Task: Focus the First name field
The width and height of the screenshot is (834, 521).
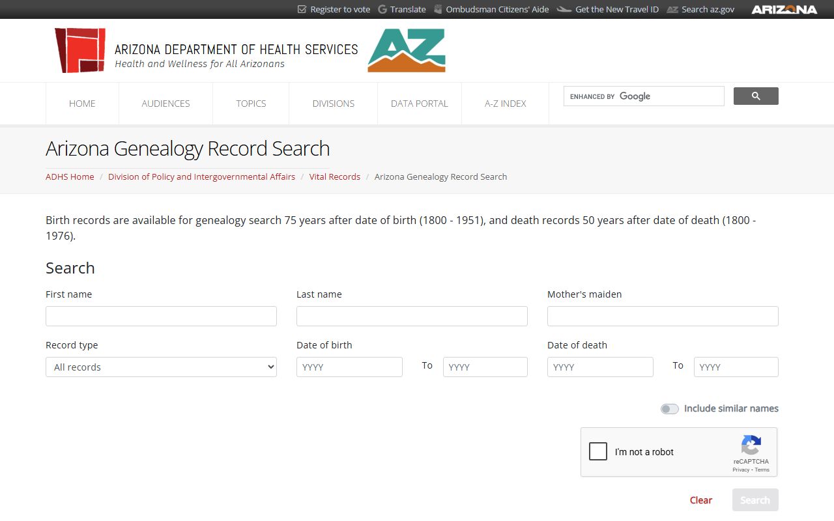Action: click(161, 316)
